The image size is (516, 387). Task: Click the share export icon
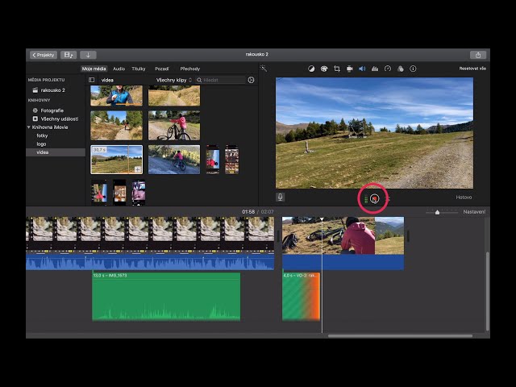point(478,55)
